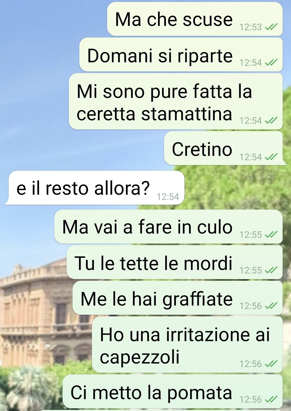
Task: Tap the 'Ho una irritazione' message bubble
Action: (187, 345)
